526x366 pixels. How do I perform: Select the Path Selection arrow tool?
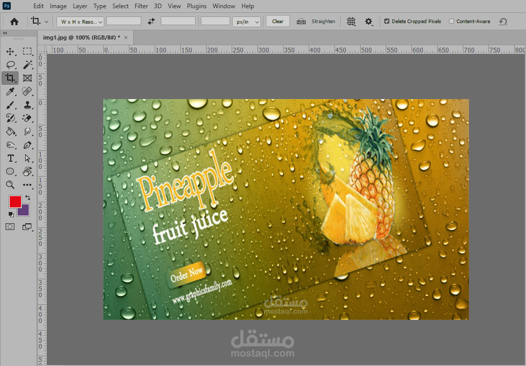point(27,158)
